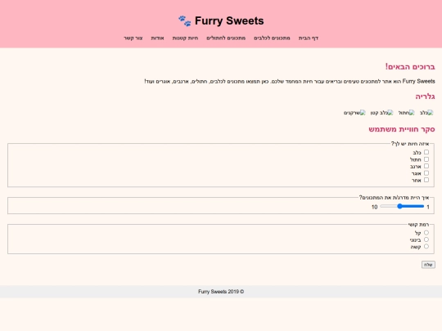442x331 pixels.
Task: Open the אודות nav link
Action: point(157,38)
